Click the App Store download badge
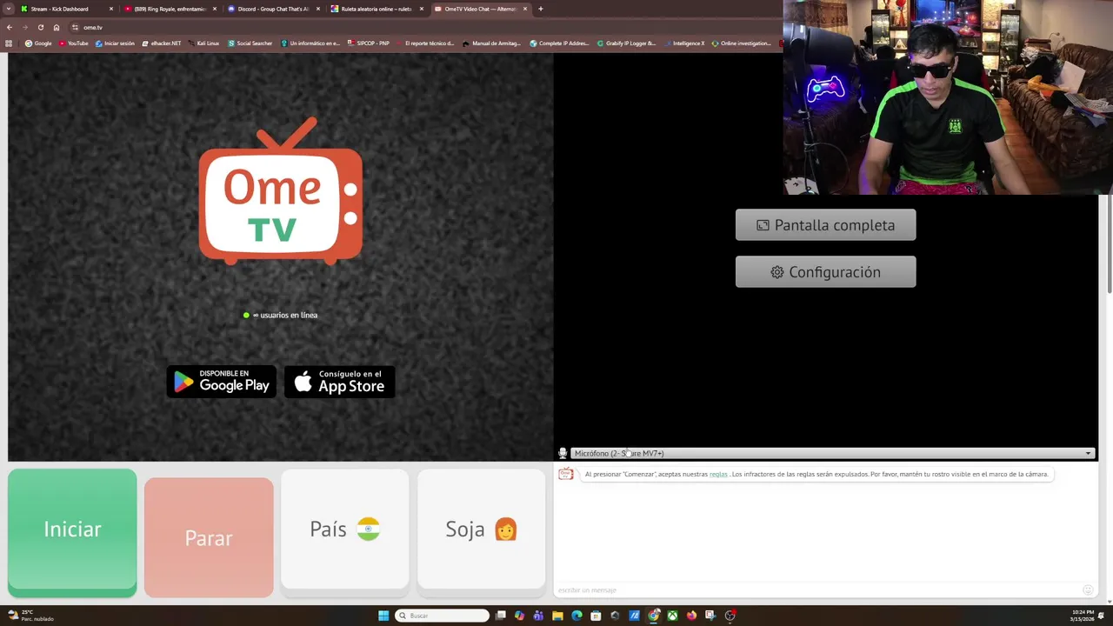This screenshot has height=626, width=1113. [x=340, y=382]
